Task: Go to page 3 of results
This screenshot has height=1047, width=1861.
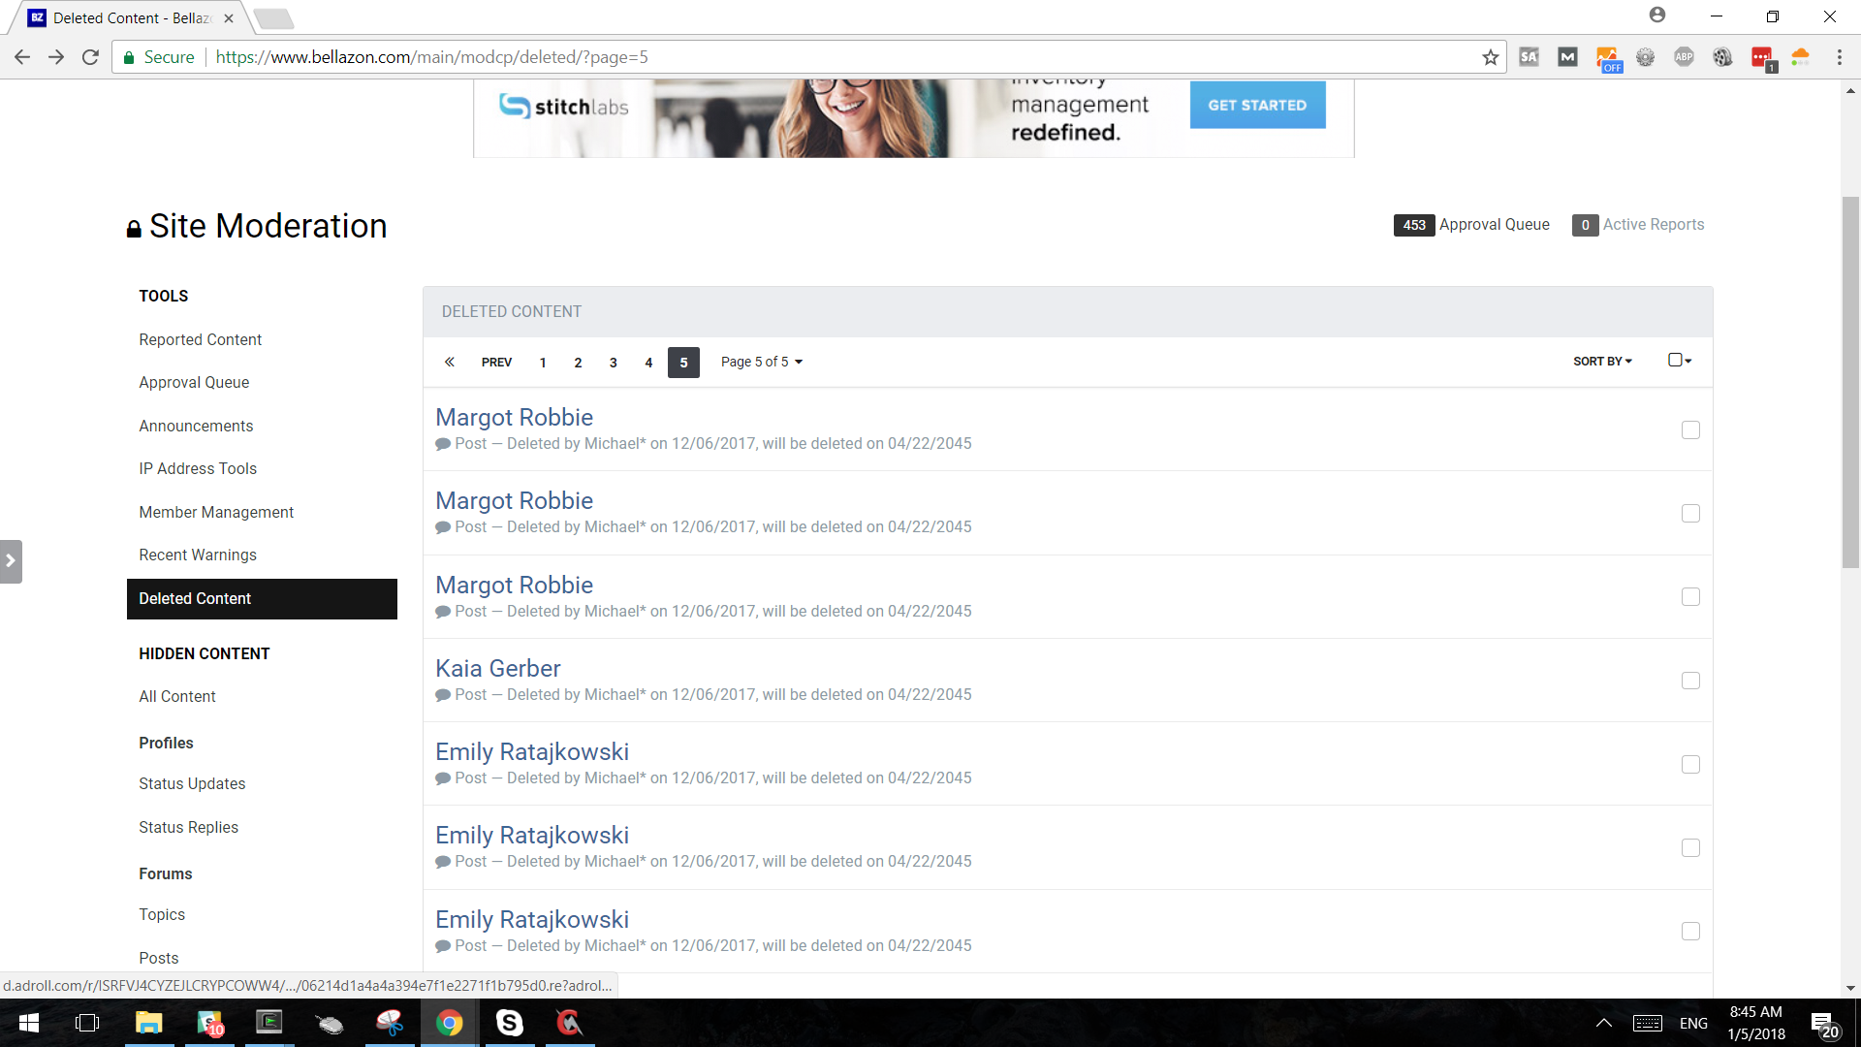Action: 613,362
